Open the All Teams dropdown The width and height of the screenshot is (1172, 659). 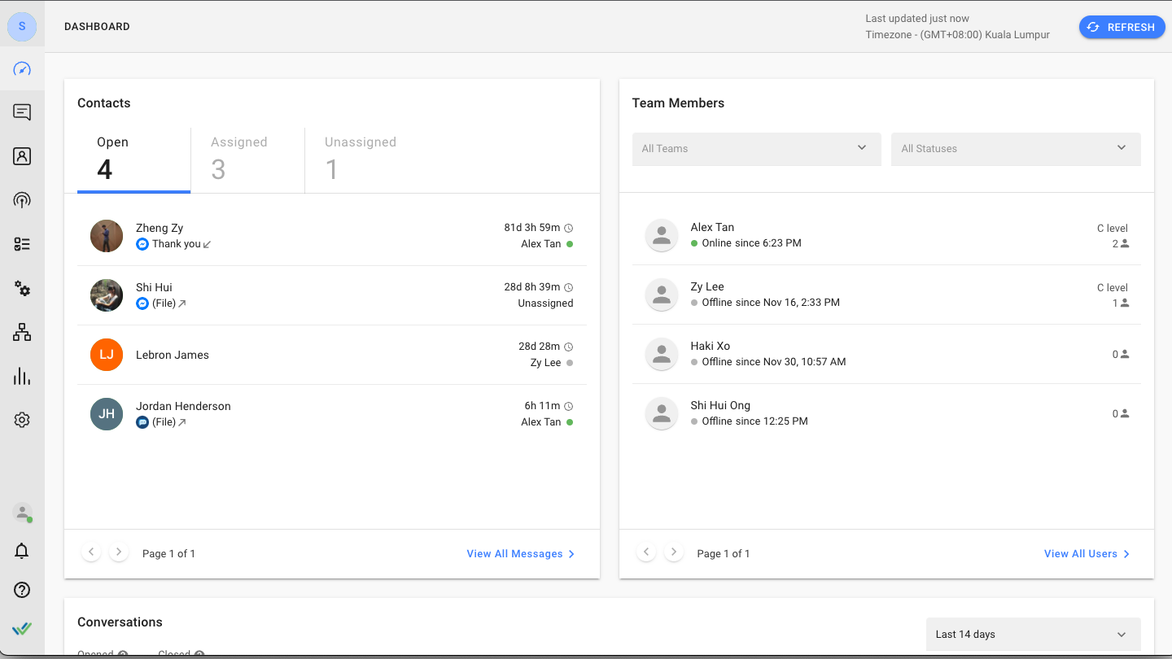[756, 149]
